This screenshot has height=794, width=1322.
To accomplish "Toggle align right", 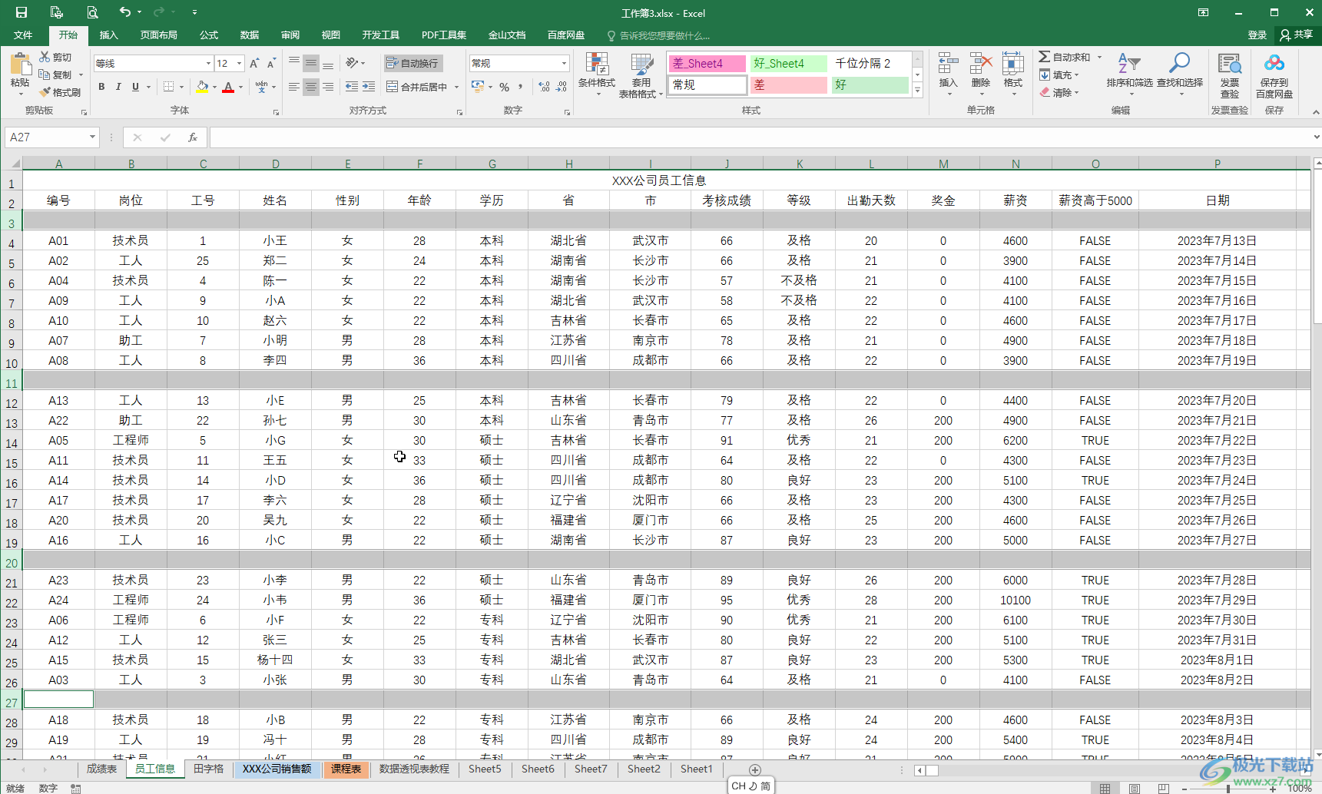I will [328, 87].
